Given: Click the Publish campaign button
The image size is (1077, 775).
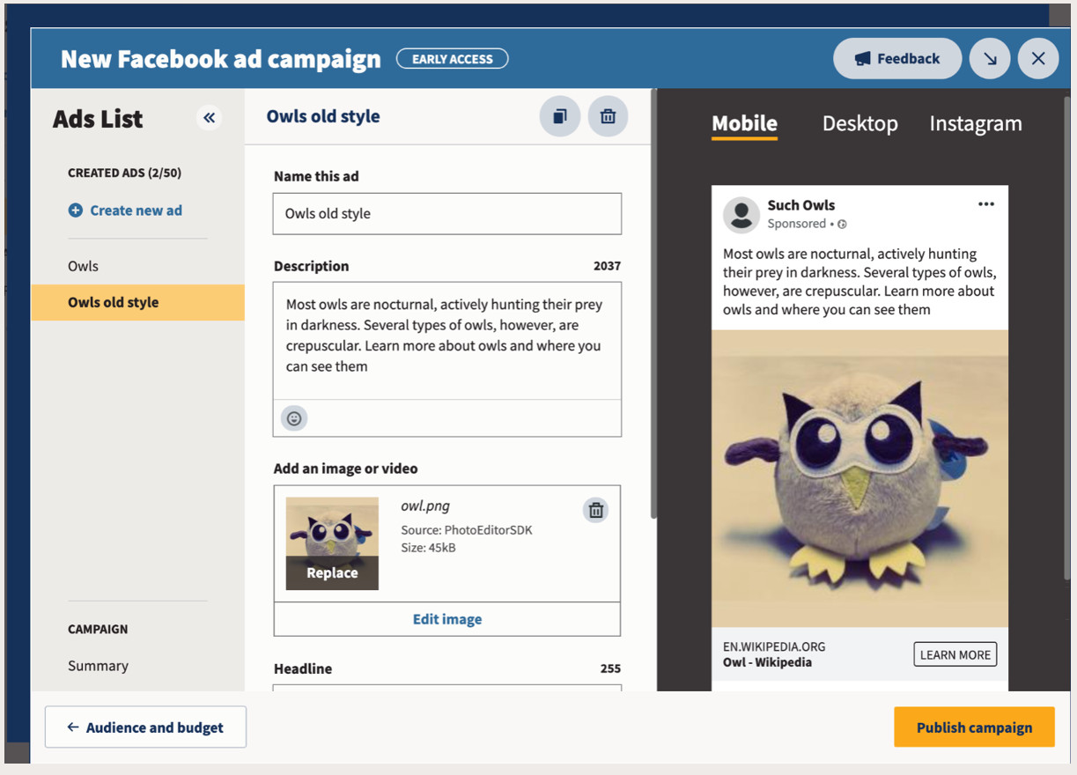Looking at the screenshot, I should (x=974, y=727).
